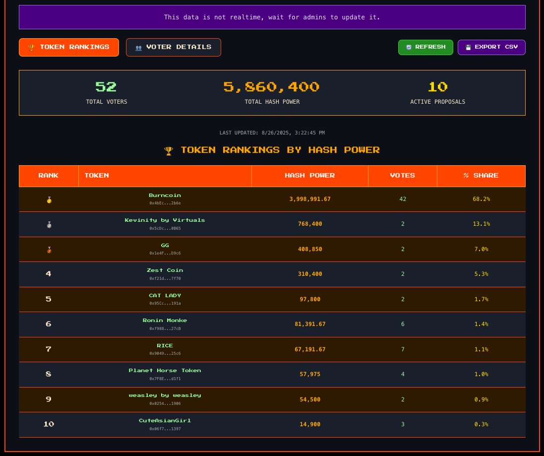Click the circular refresh icon
This screenshot has width=544, height=456.
409,47
